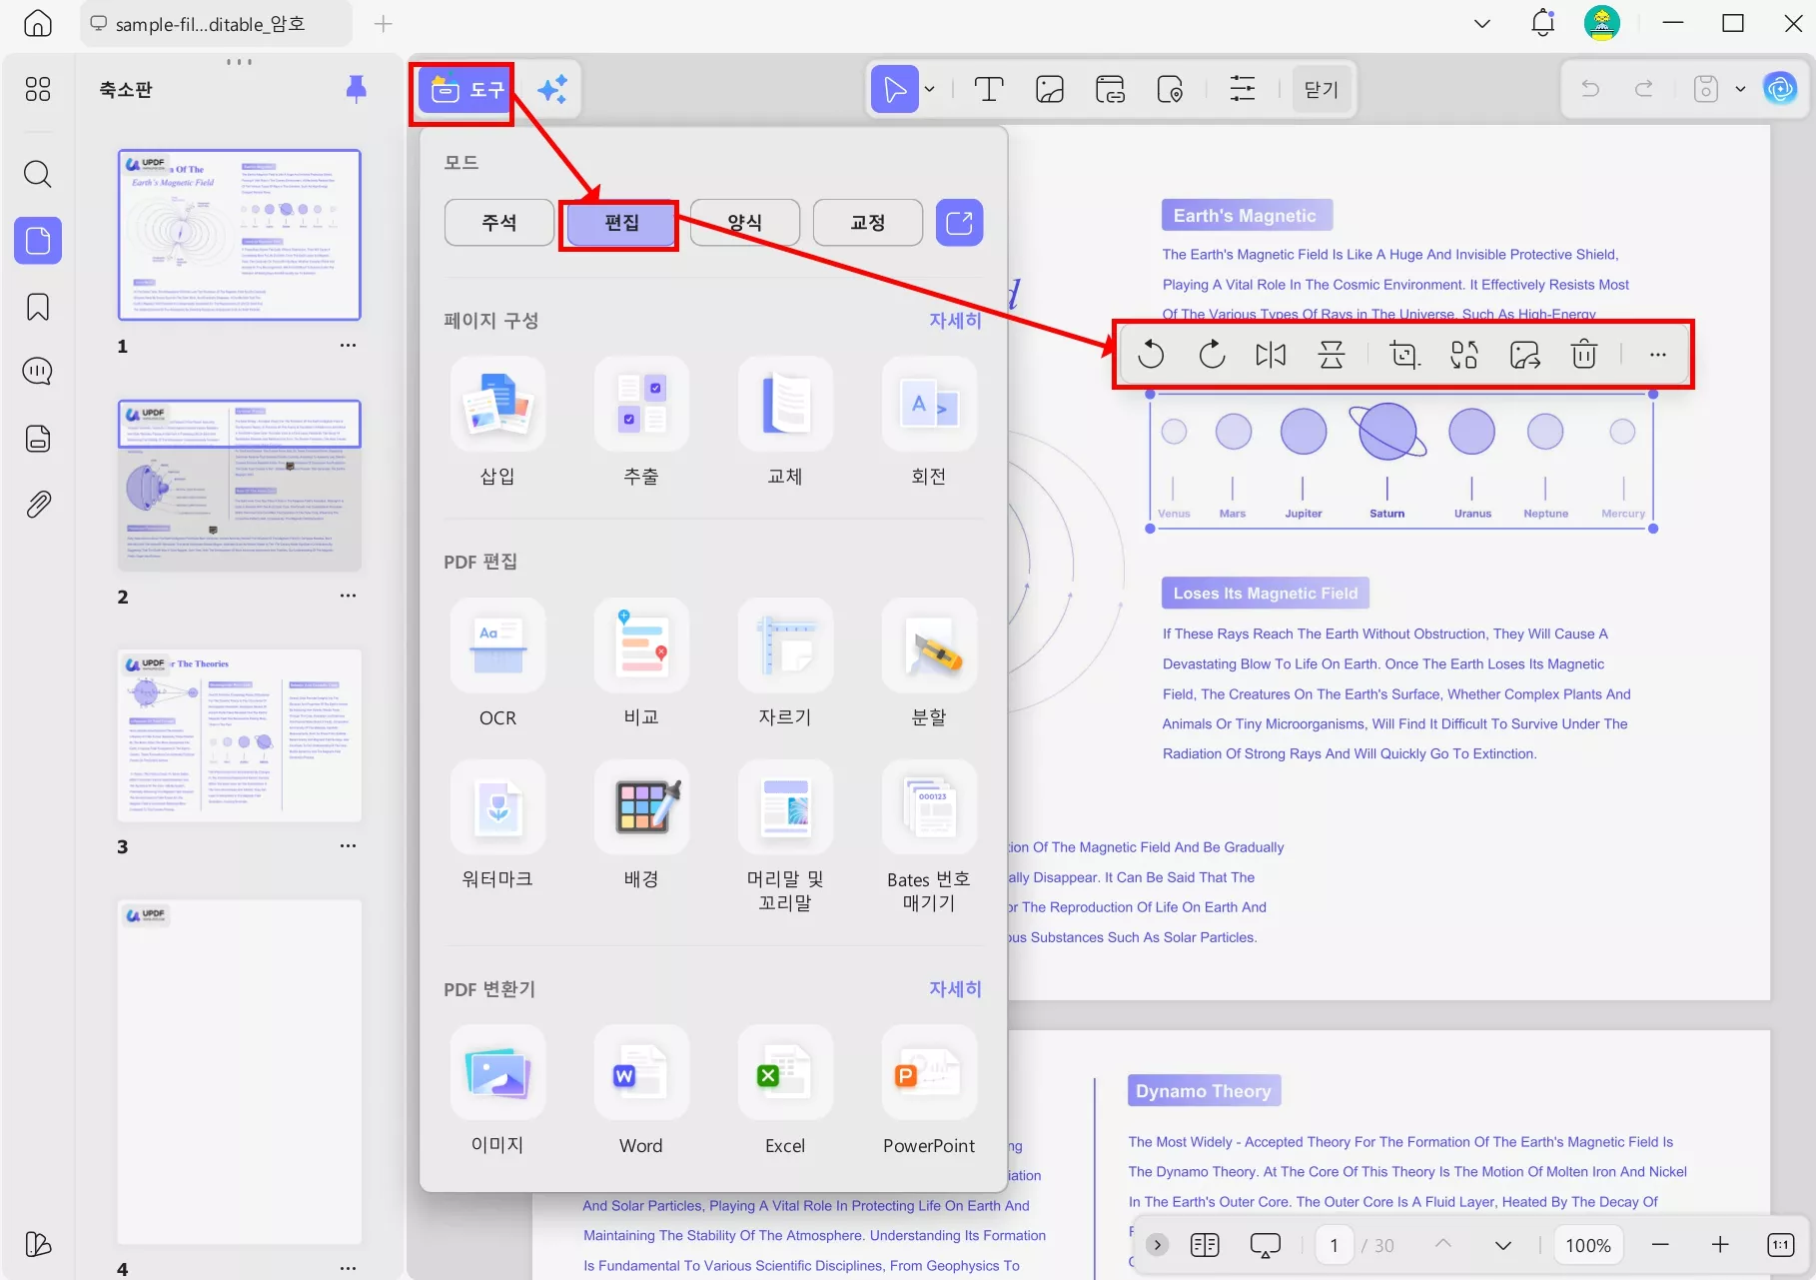Convert PDF to Word

[x=641, y=1091]
